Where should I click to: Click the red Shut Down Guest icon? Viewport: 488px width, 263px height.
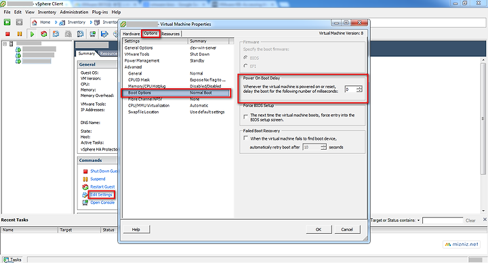tap(85, 171)
